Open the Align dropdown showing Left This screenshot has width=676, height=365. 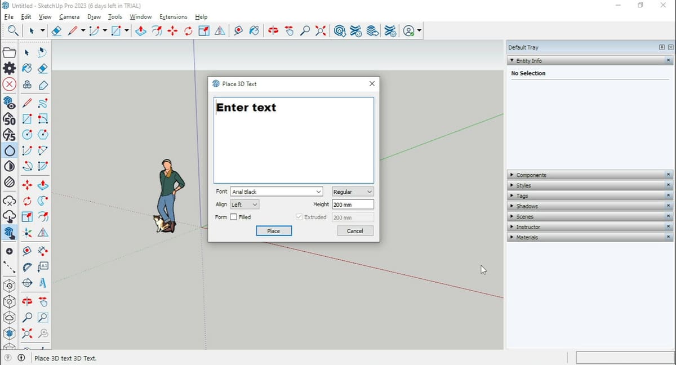pos(245,204)
